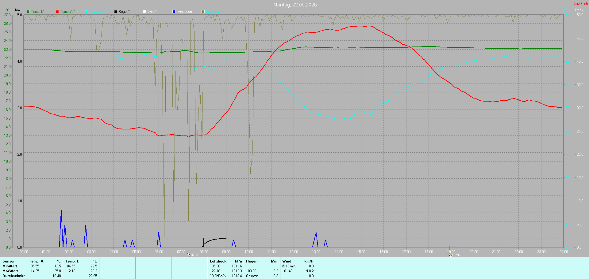Click the pressure trend '^0.7hPa/h'
This screenshot has height=279, width=589.
tap(218, 276)
